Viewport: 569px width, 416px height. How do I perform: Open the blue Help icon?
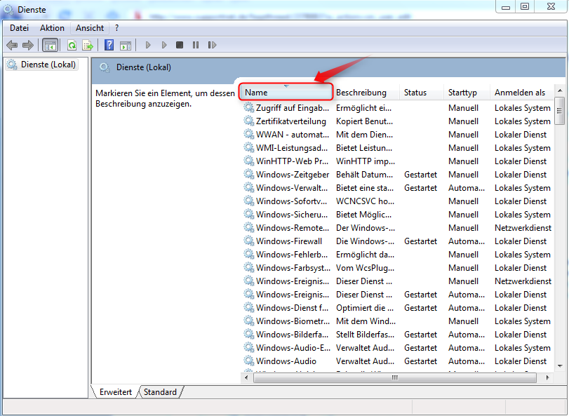click(109, 45)
